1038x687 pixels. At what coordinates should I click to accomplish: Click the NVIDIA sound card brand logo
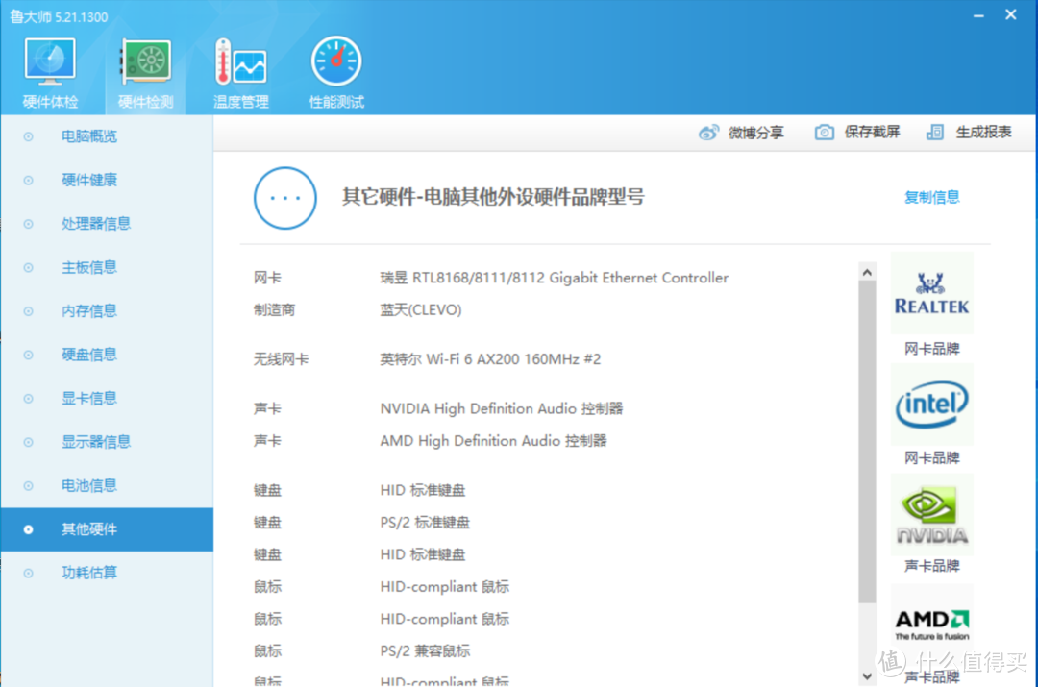[930, 515]
